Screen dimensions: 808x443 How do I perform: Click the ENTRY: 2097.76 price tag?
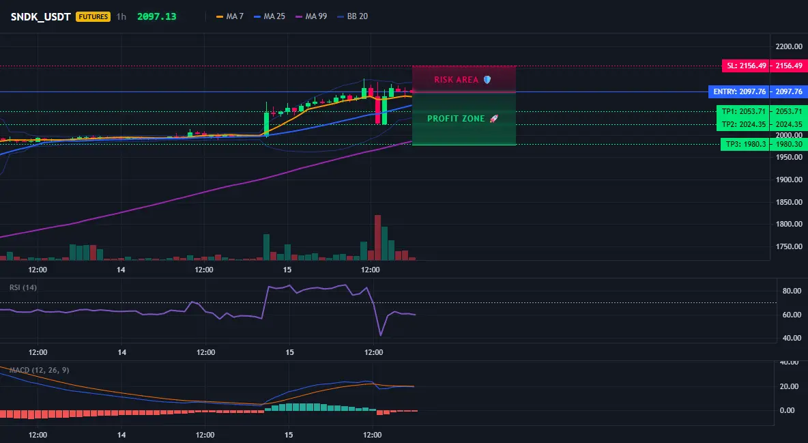(739, 91)
